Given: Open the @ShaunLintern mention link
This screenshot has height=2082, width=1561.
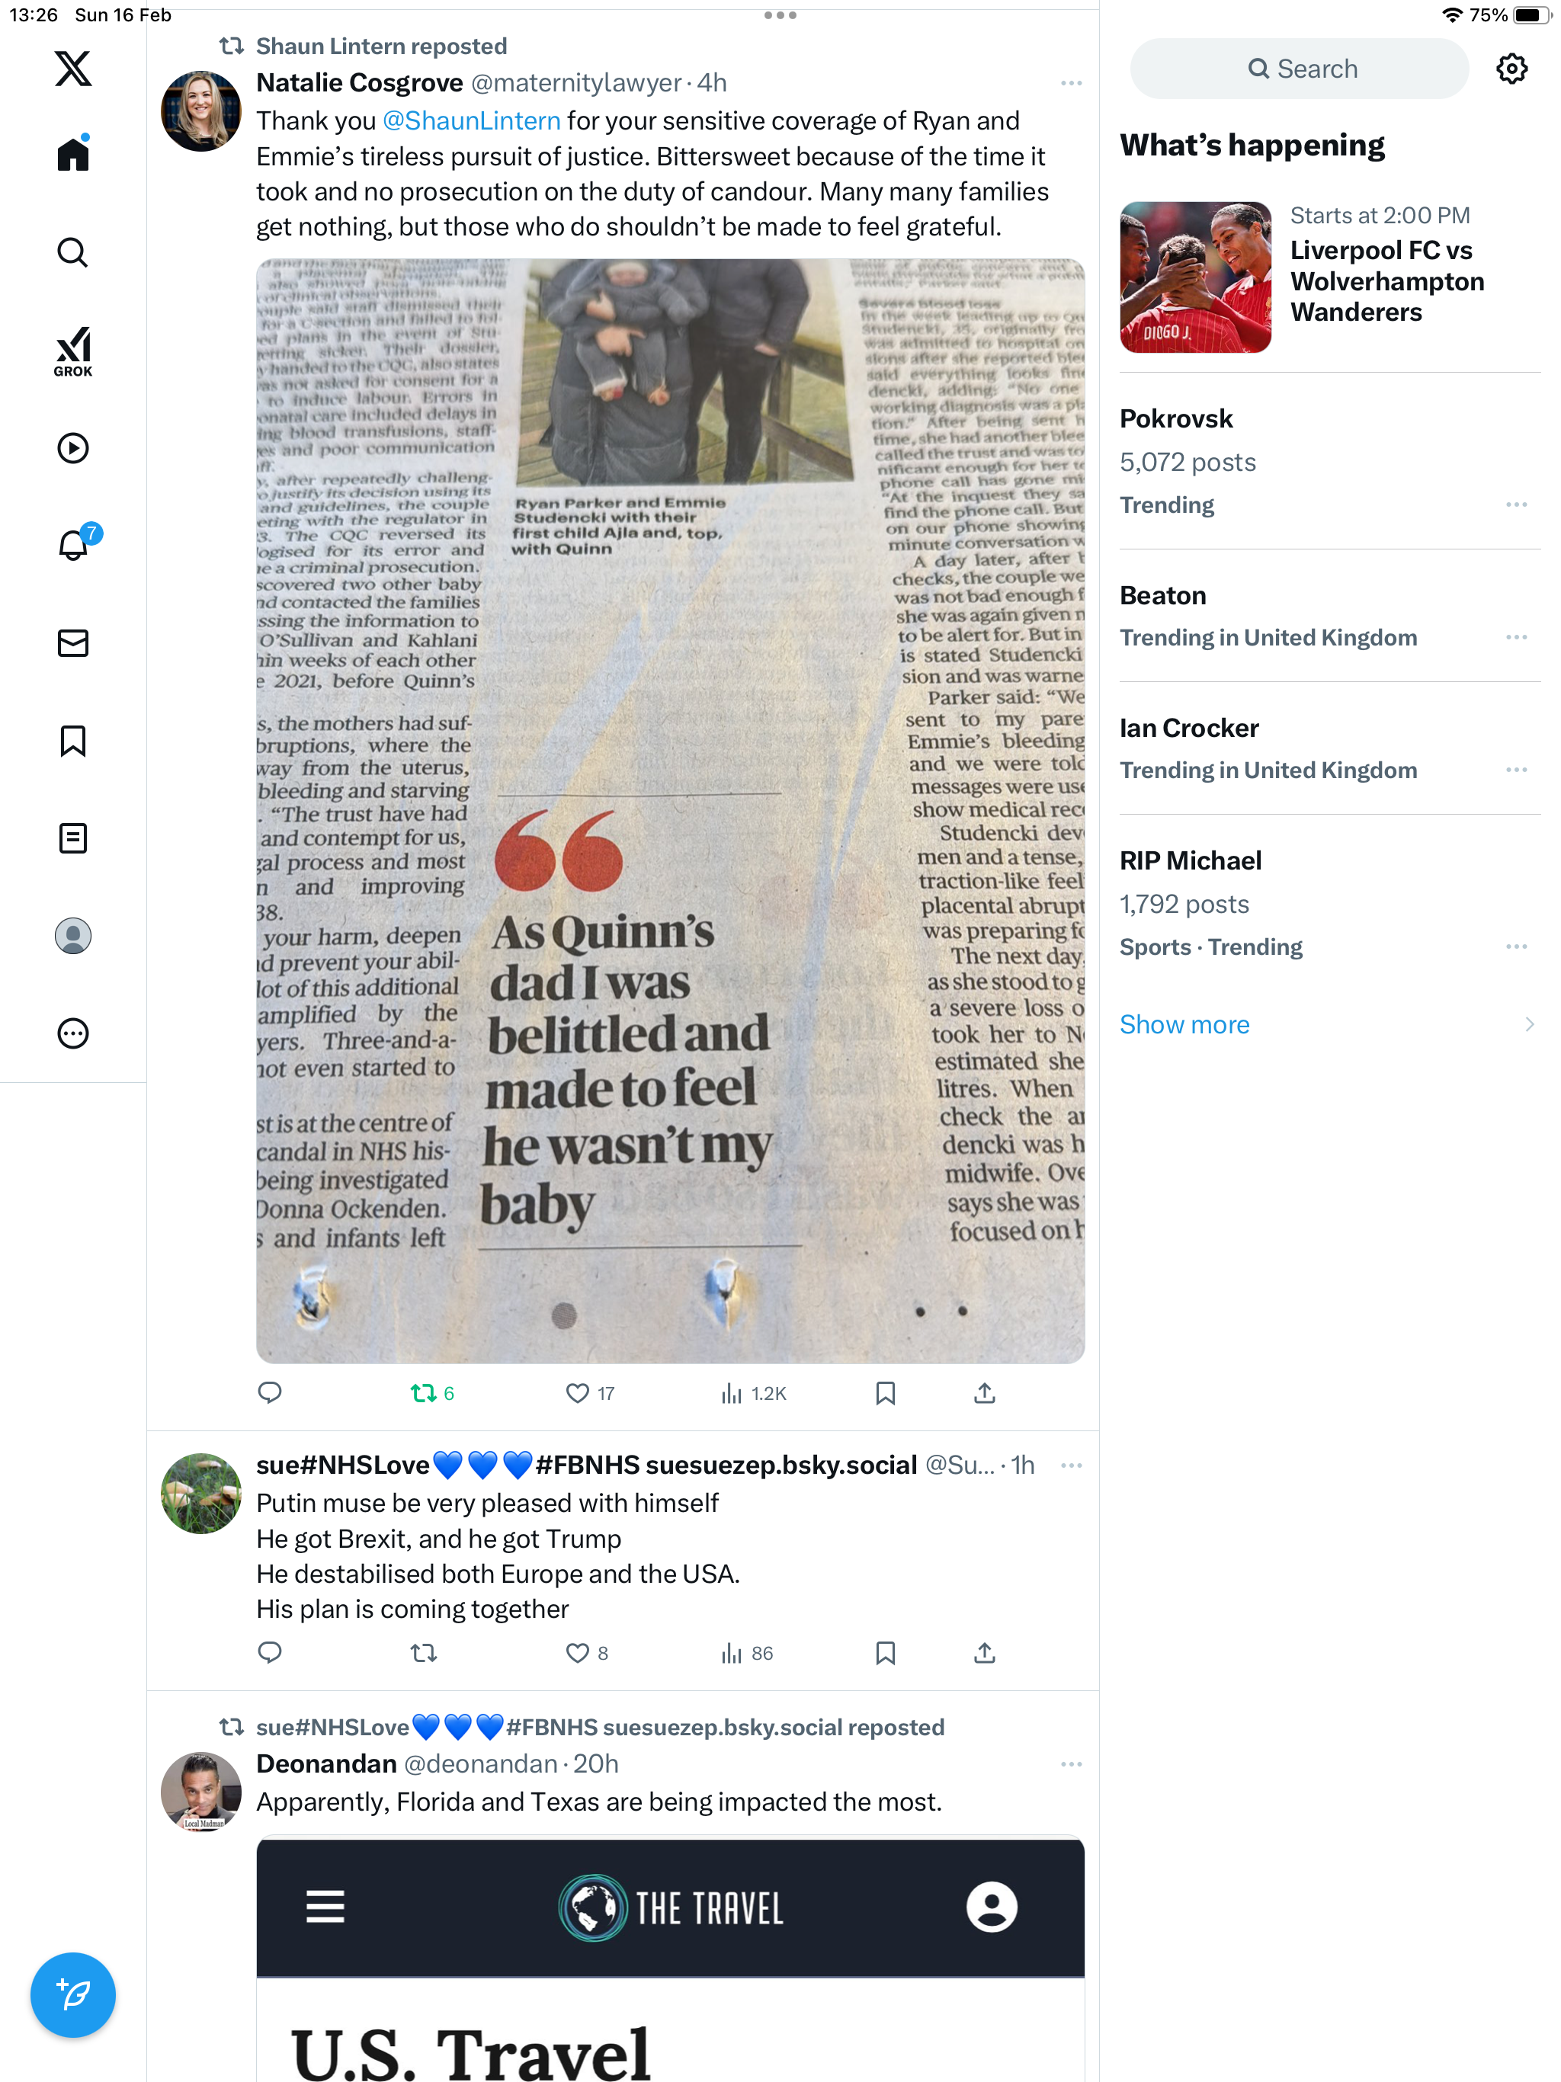Looking at the screenshot, I should coord(472,120).
